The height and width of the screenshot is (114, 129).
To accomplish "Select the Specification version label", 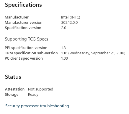I will click(x=23, y=28).
